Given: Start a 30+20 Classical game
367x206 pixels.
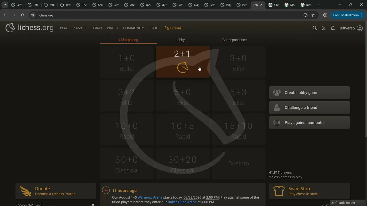Looking at the screenshot, I should click(x=183, y=163).
